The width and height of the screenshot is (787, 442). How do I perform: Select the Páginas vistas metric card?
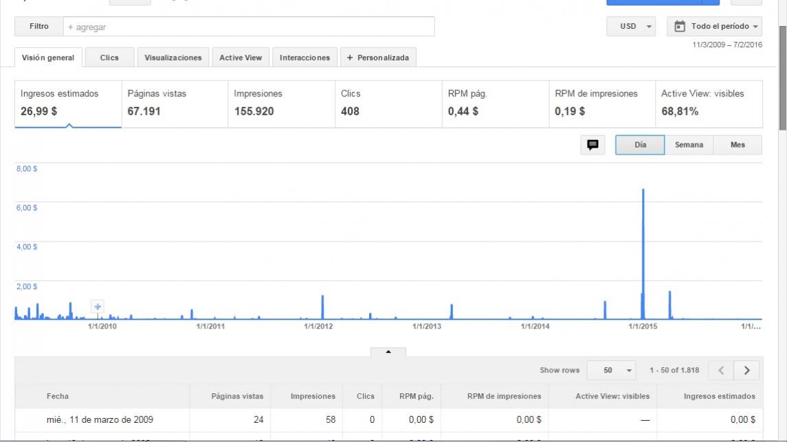click(x=175, y=103)
